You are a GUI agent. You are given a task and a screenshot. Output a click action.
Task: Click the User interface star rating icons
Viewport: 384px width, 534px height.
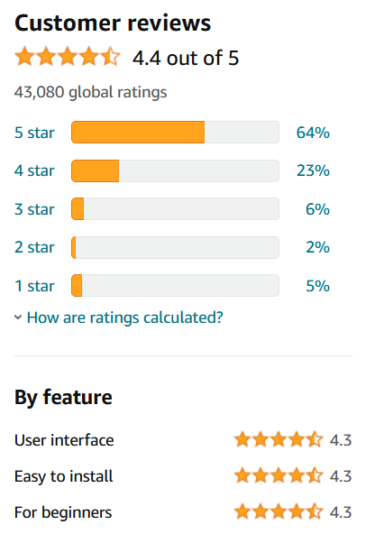[279, 439]
